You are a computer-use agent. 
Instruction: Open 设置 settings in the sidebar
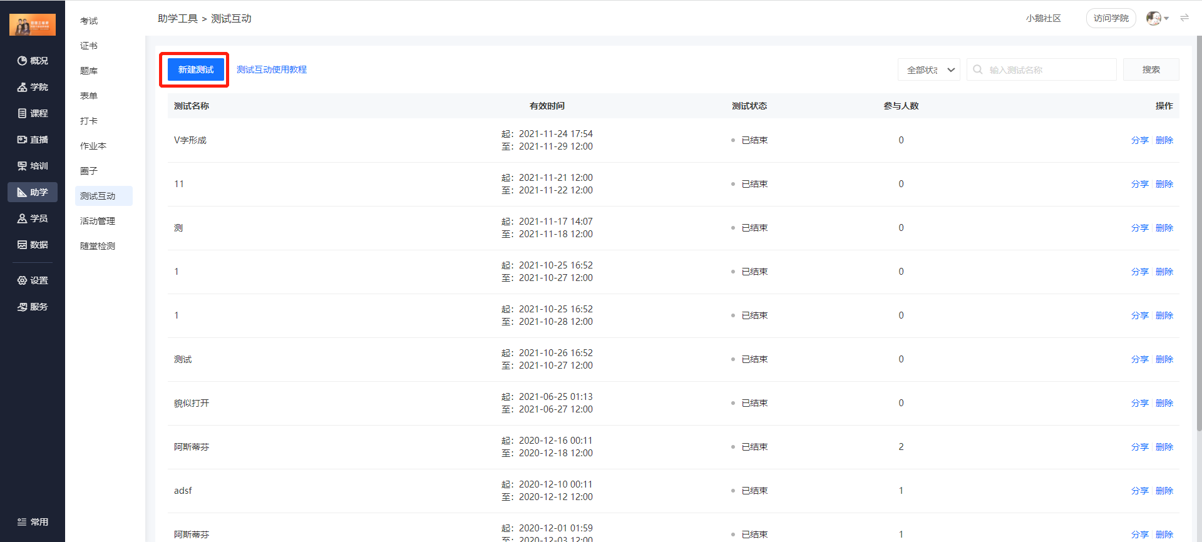33,280
